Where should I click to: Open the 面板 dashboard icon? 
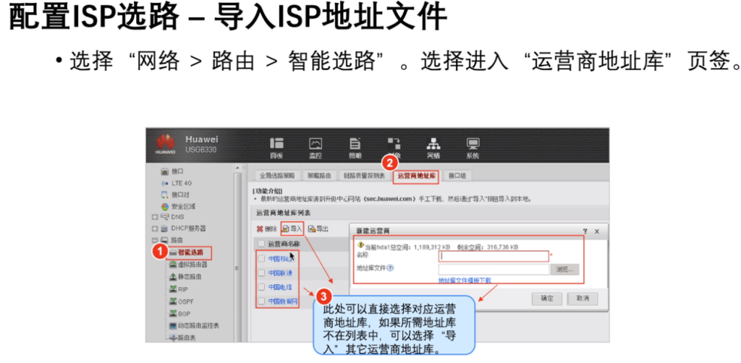[x=276, y=148]
